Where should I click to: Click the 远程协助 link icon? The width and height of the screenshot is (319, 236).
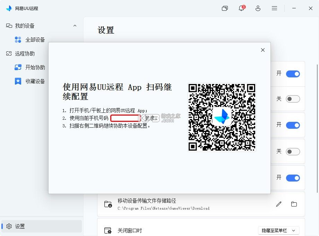9,53
